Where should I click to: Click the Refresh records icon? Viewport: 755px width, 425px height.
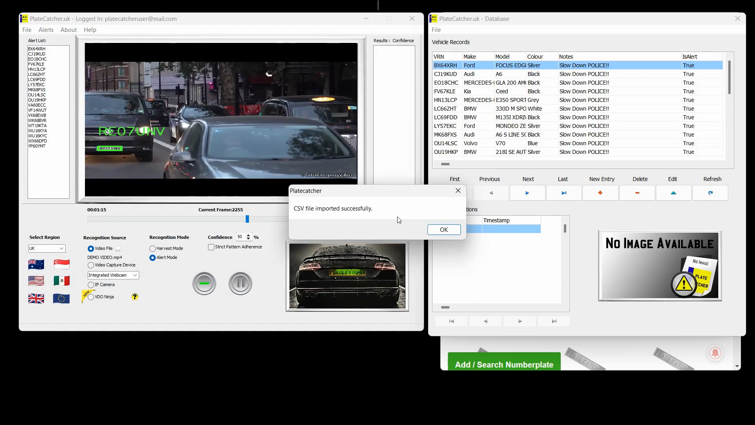710,193
